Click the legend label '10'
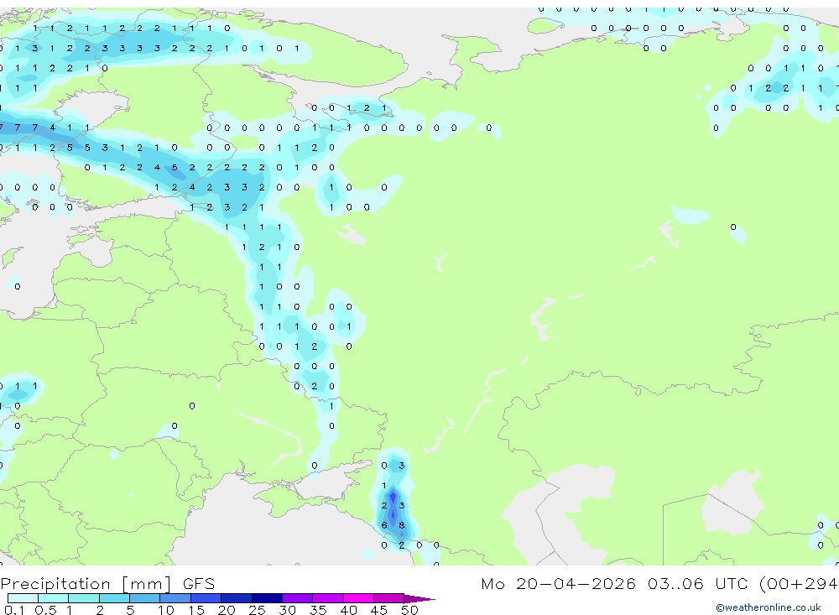 (166, 610)
